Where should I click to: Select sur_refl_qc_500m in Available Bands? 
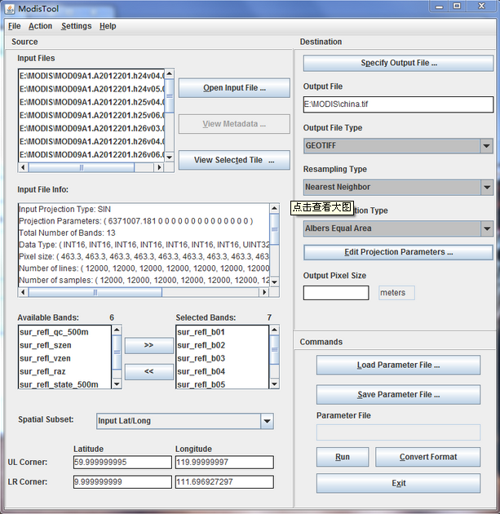click(x=65, y=332)
